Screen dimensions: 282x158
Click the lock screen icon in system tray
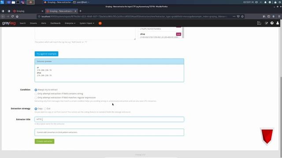(275, 2)
